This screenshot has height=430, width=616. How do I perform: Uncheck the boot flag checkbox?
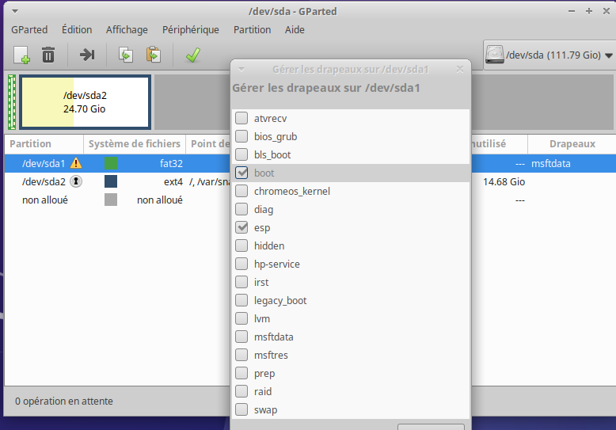(241, 173)
